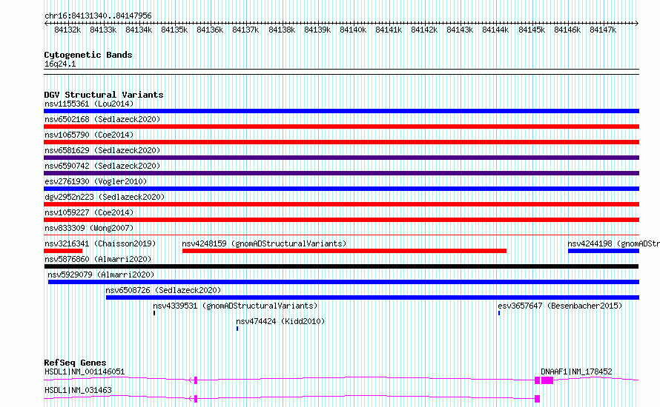This screenshot has width=660, height=407.
Task: Click the red bar under nsv1059227
Action: [341, 220]
